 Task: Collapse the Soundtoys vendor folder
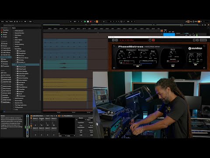coord(14,49)
